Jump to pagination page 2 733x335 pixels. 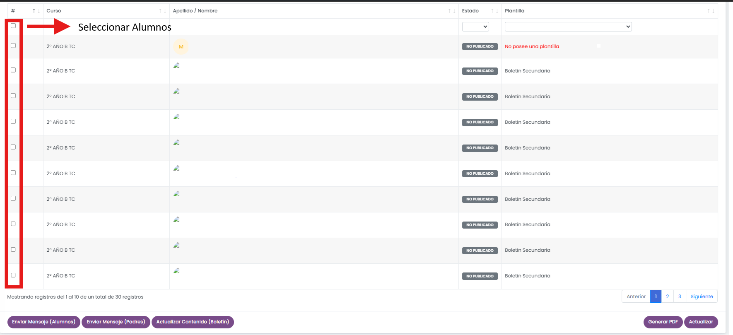pos(668,296)
